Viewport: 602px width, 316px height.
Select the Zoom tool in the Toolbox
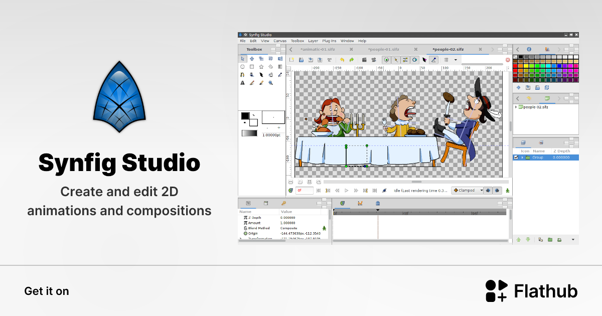click(269, 82)
